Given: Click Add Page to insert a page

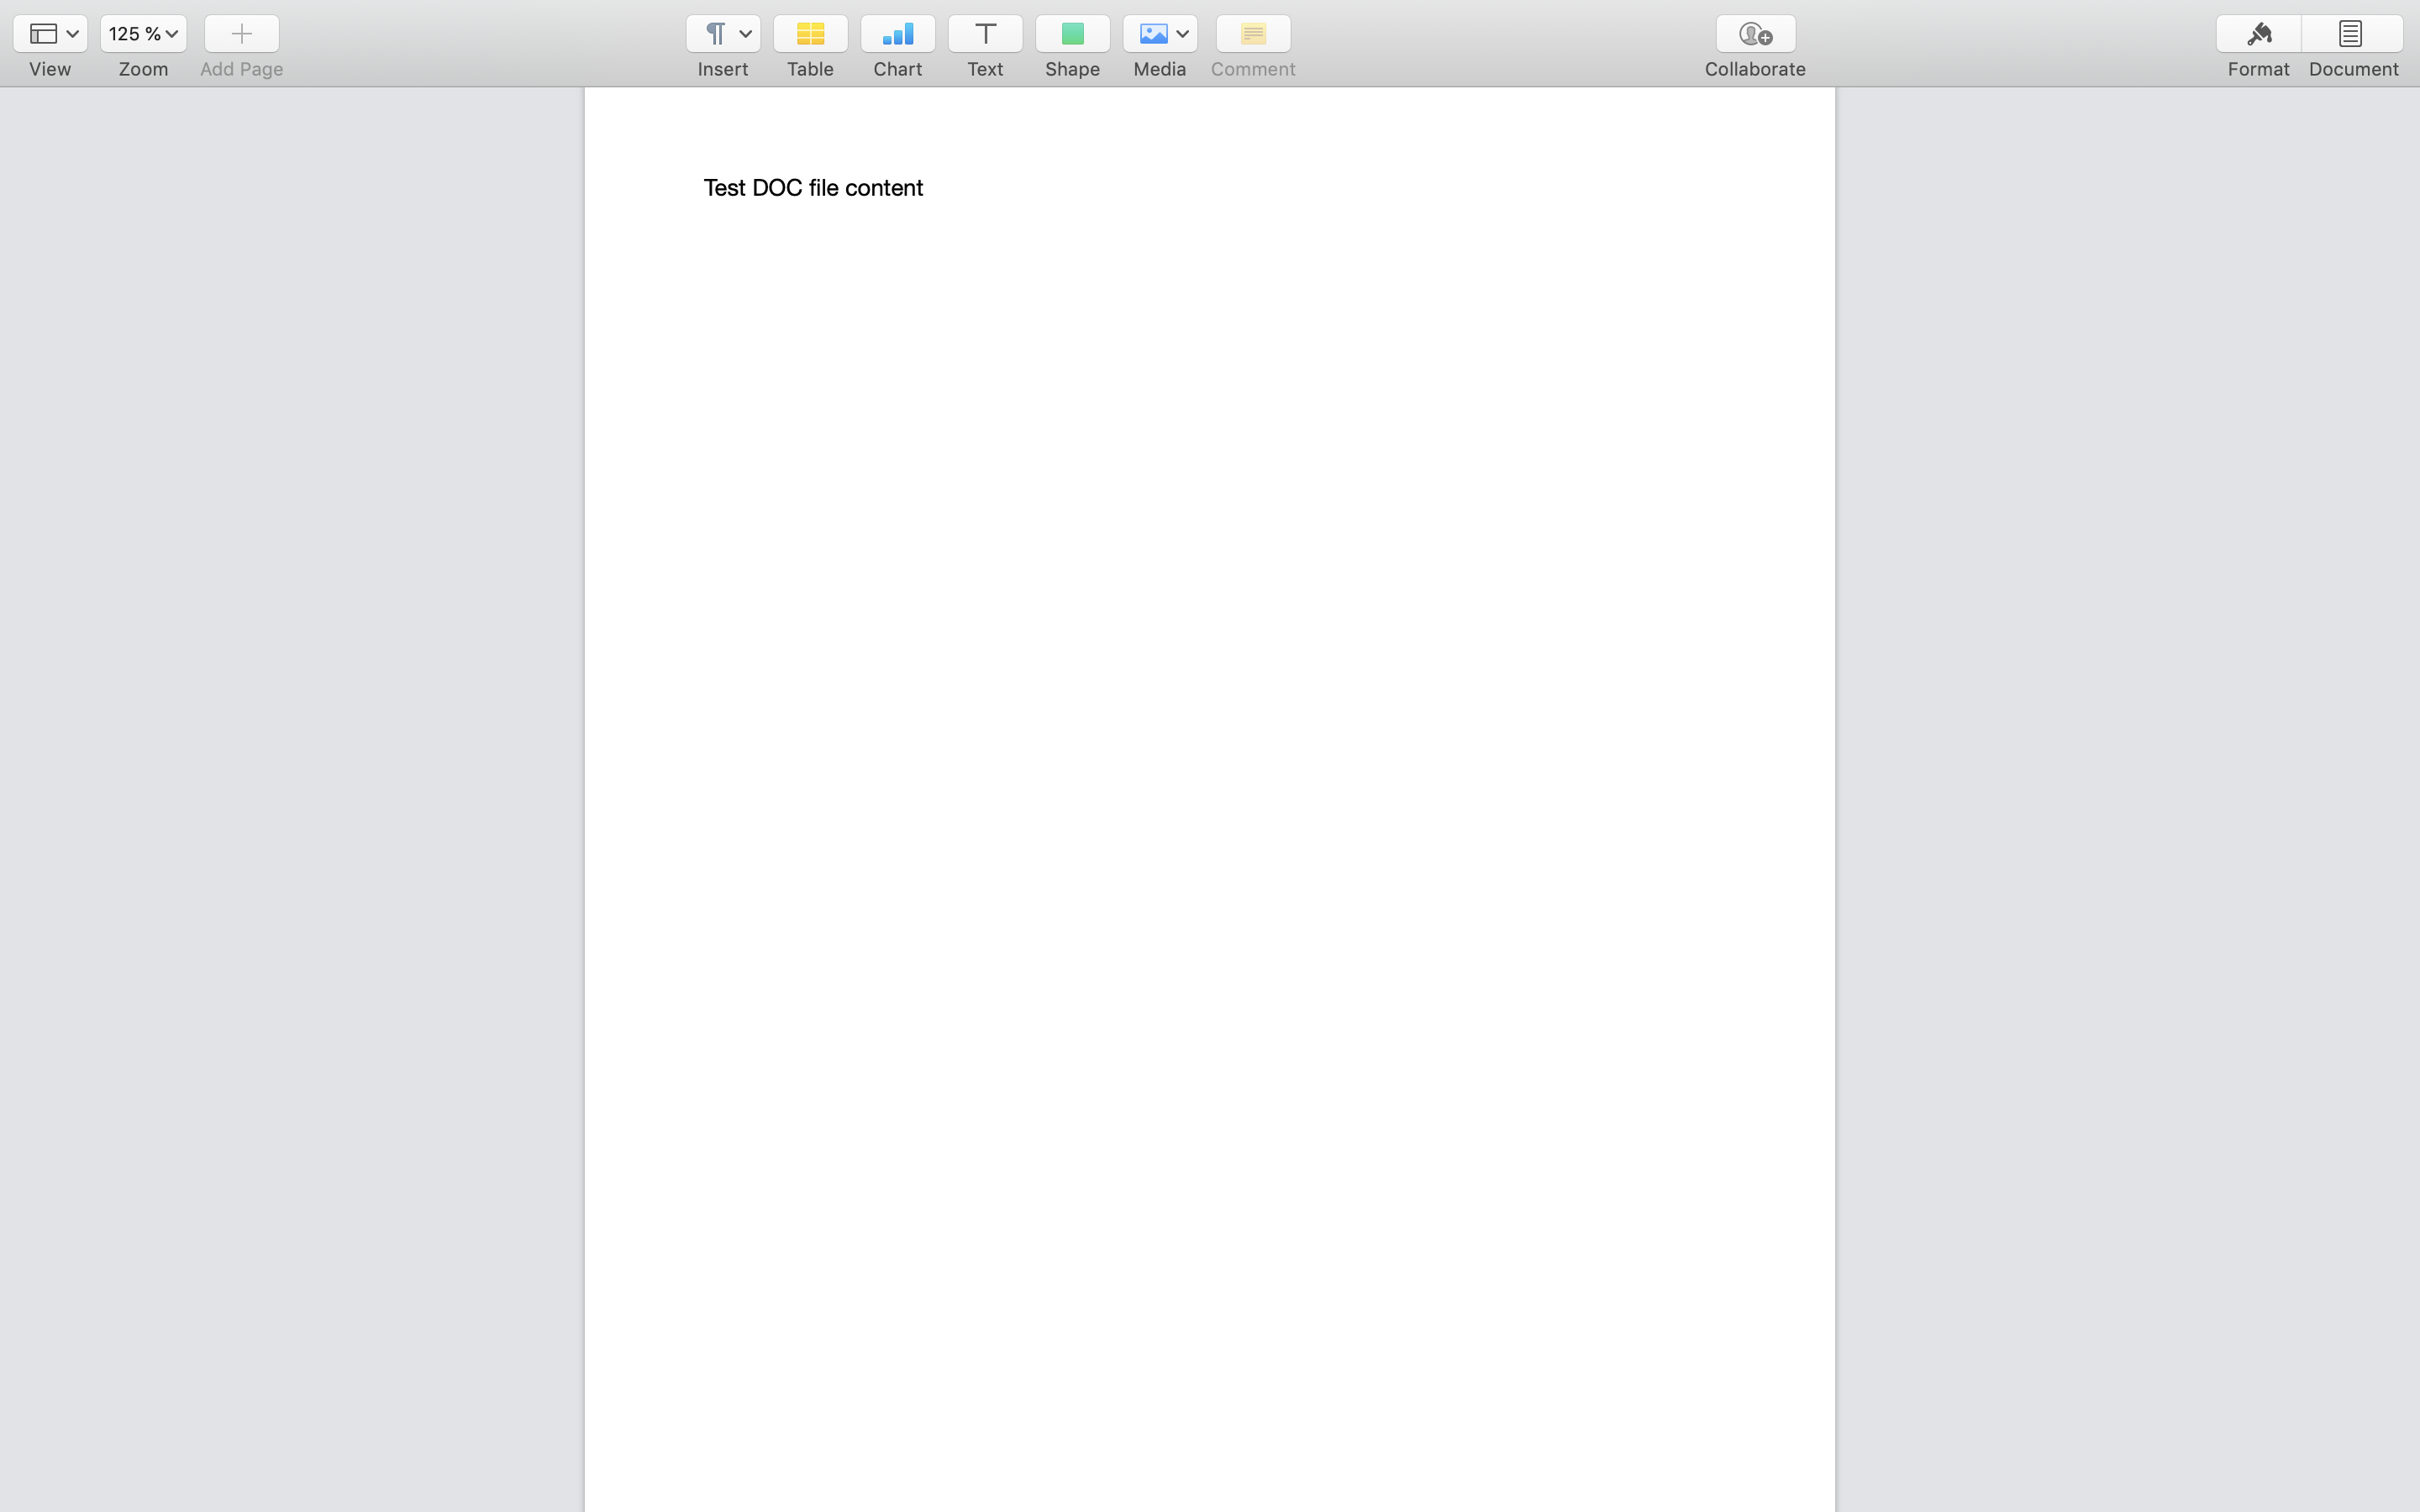Looking at the screenshot, I should click(240, 33).
